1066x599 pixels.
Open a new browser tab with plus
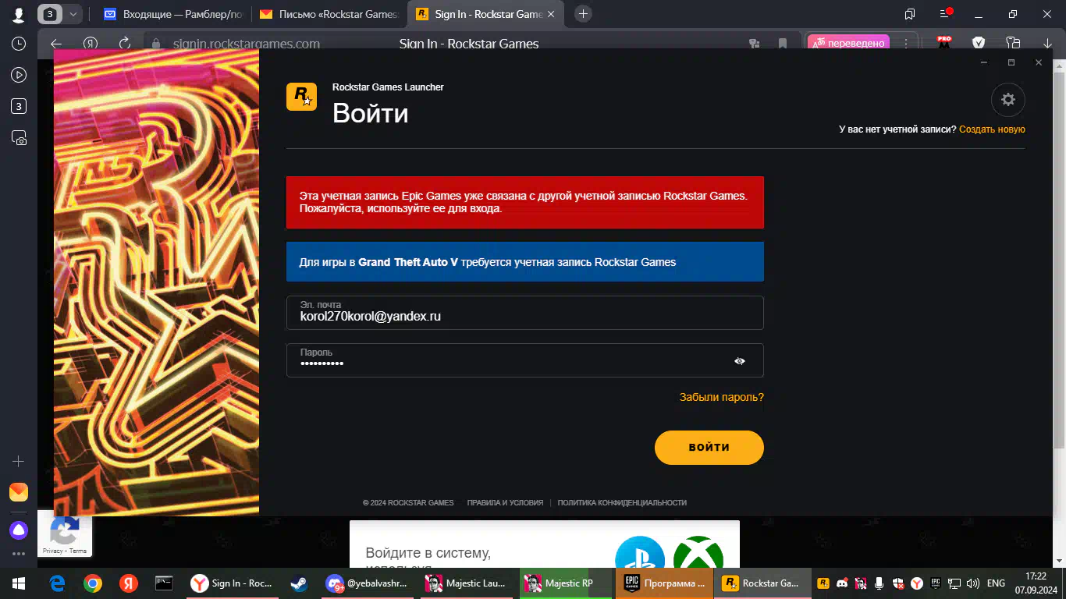pyautogui.click(x=583, y=14)
